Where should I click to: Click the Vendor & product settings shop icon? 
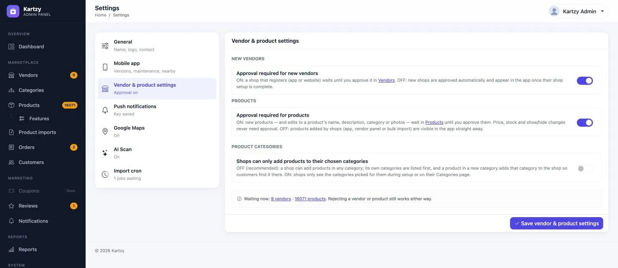click(105, 89)
